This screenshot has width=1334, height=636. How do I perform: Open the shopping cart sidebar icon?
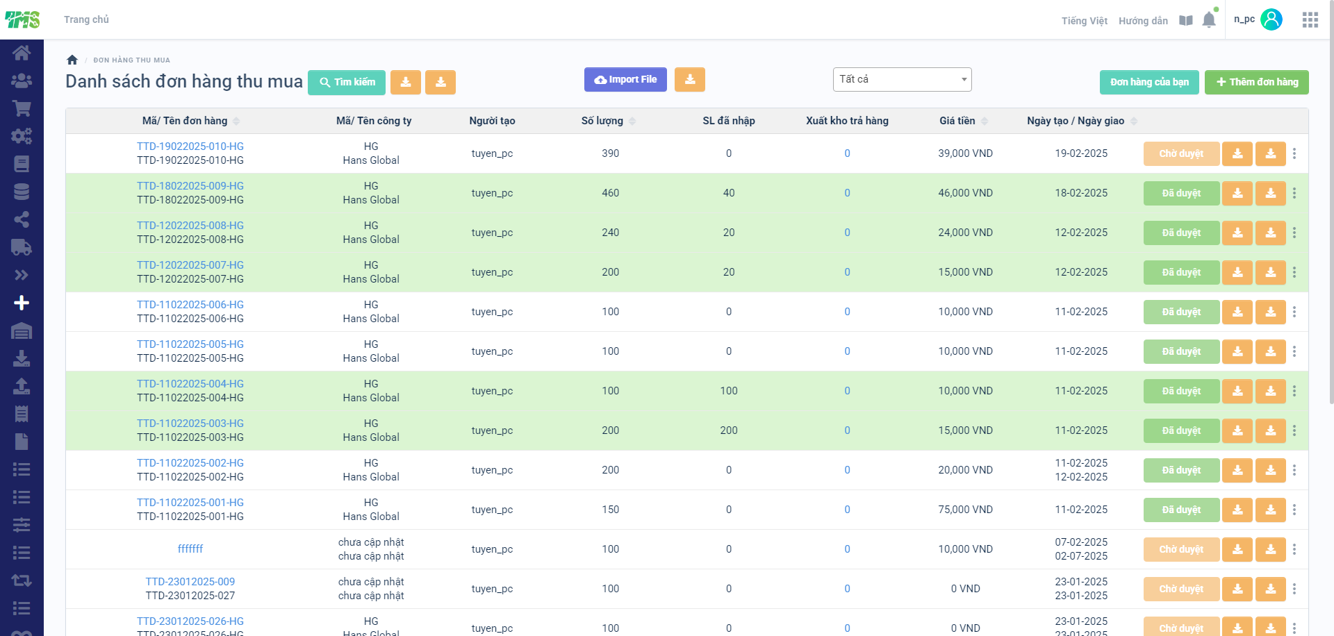point(22,108)
